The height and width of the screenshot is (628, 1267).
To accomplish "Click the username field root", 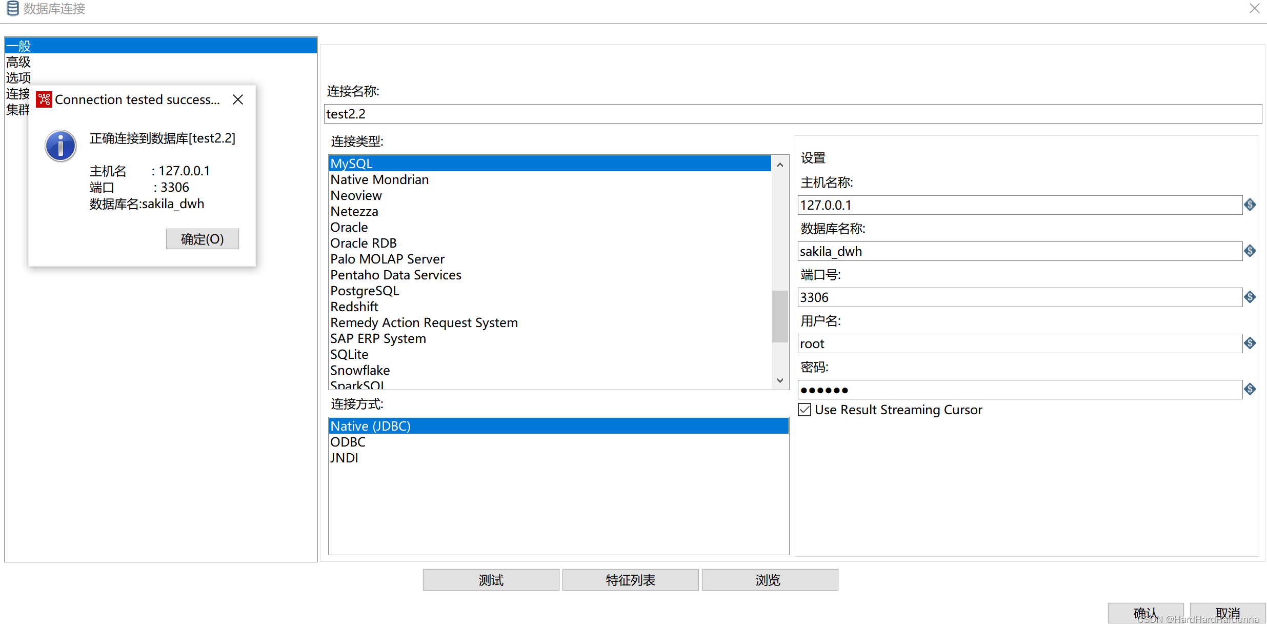I will pyautogui.click(x=1020, y=343).
